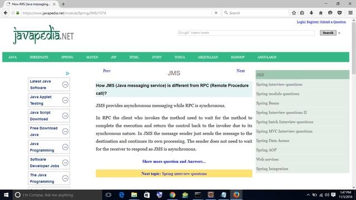The height and width of the screenshot is (200, 356).
Task: Click arrow next to Latest Java Software
Action: (x=65, y=84)
